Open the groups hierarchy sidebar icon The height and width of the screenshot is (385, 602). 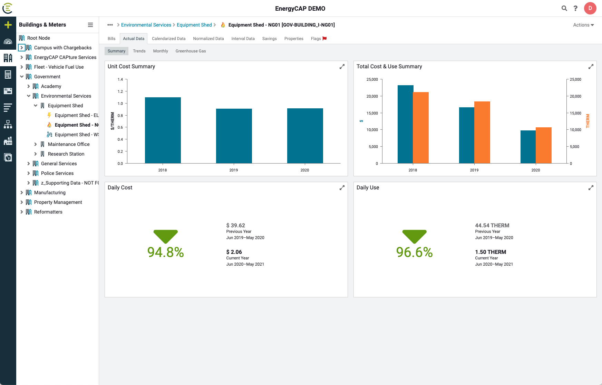[x=8, y=124]
